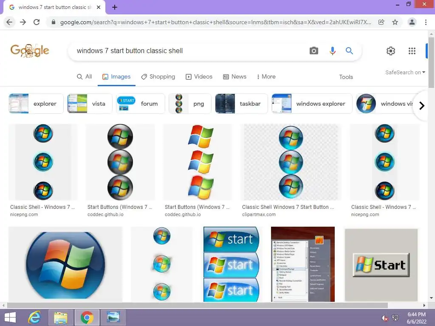This screenshot has height=326, width=435.
Task: Open 'Classic Shell Windows 7 Start Button' link
Action: (288, 207)
